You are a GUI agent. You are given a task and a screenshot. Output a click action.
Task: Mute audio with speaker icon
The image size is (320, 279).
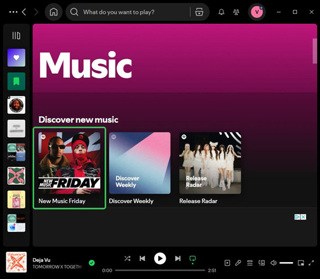(273, 263)
